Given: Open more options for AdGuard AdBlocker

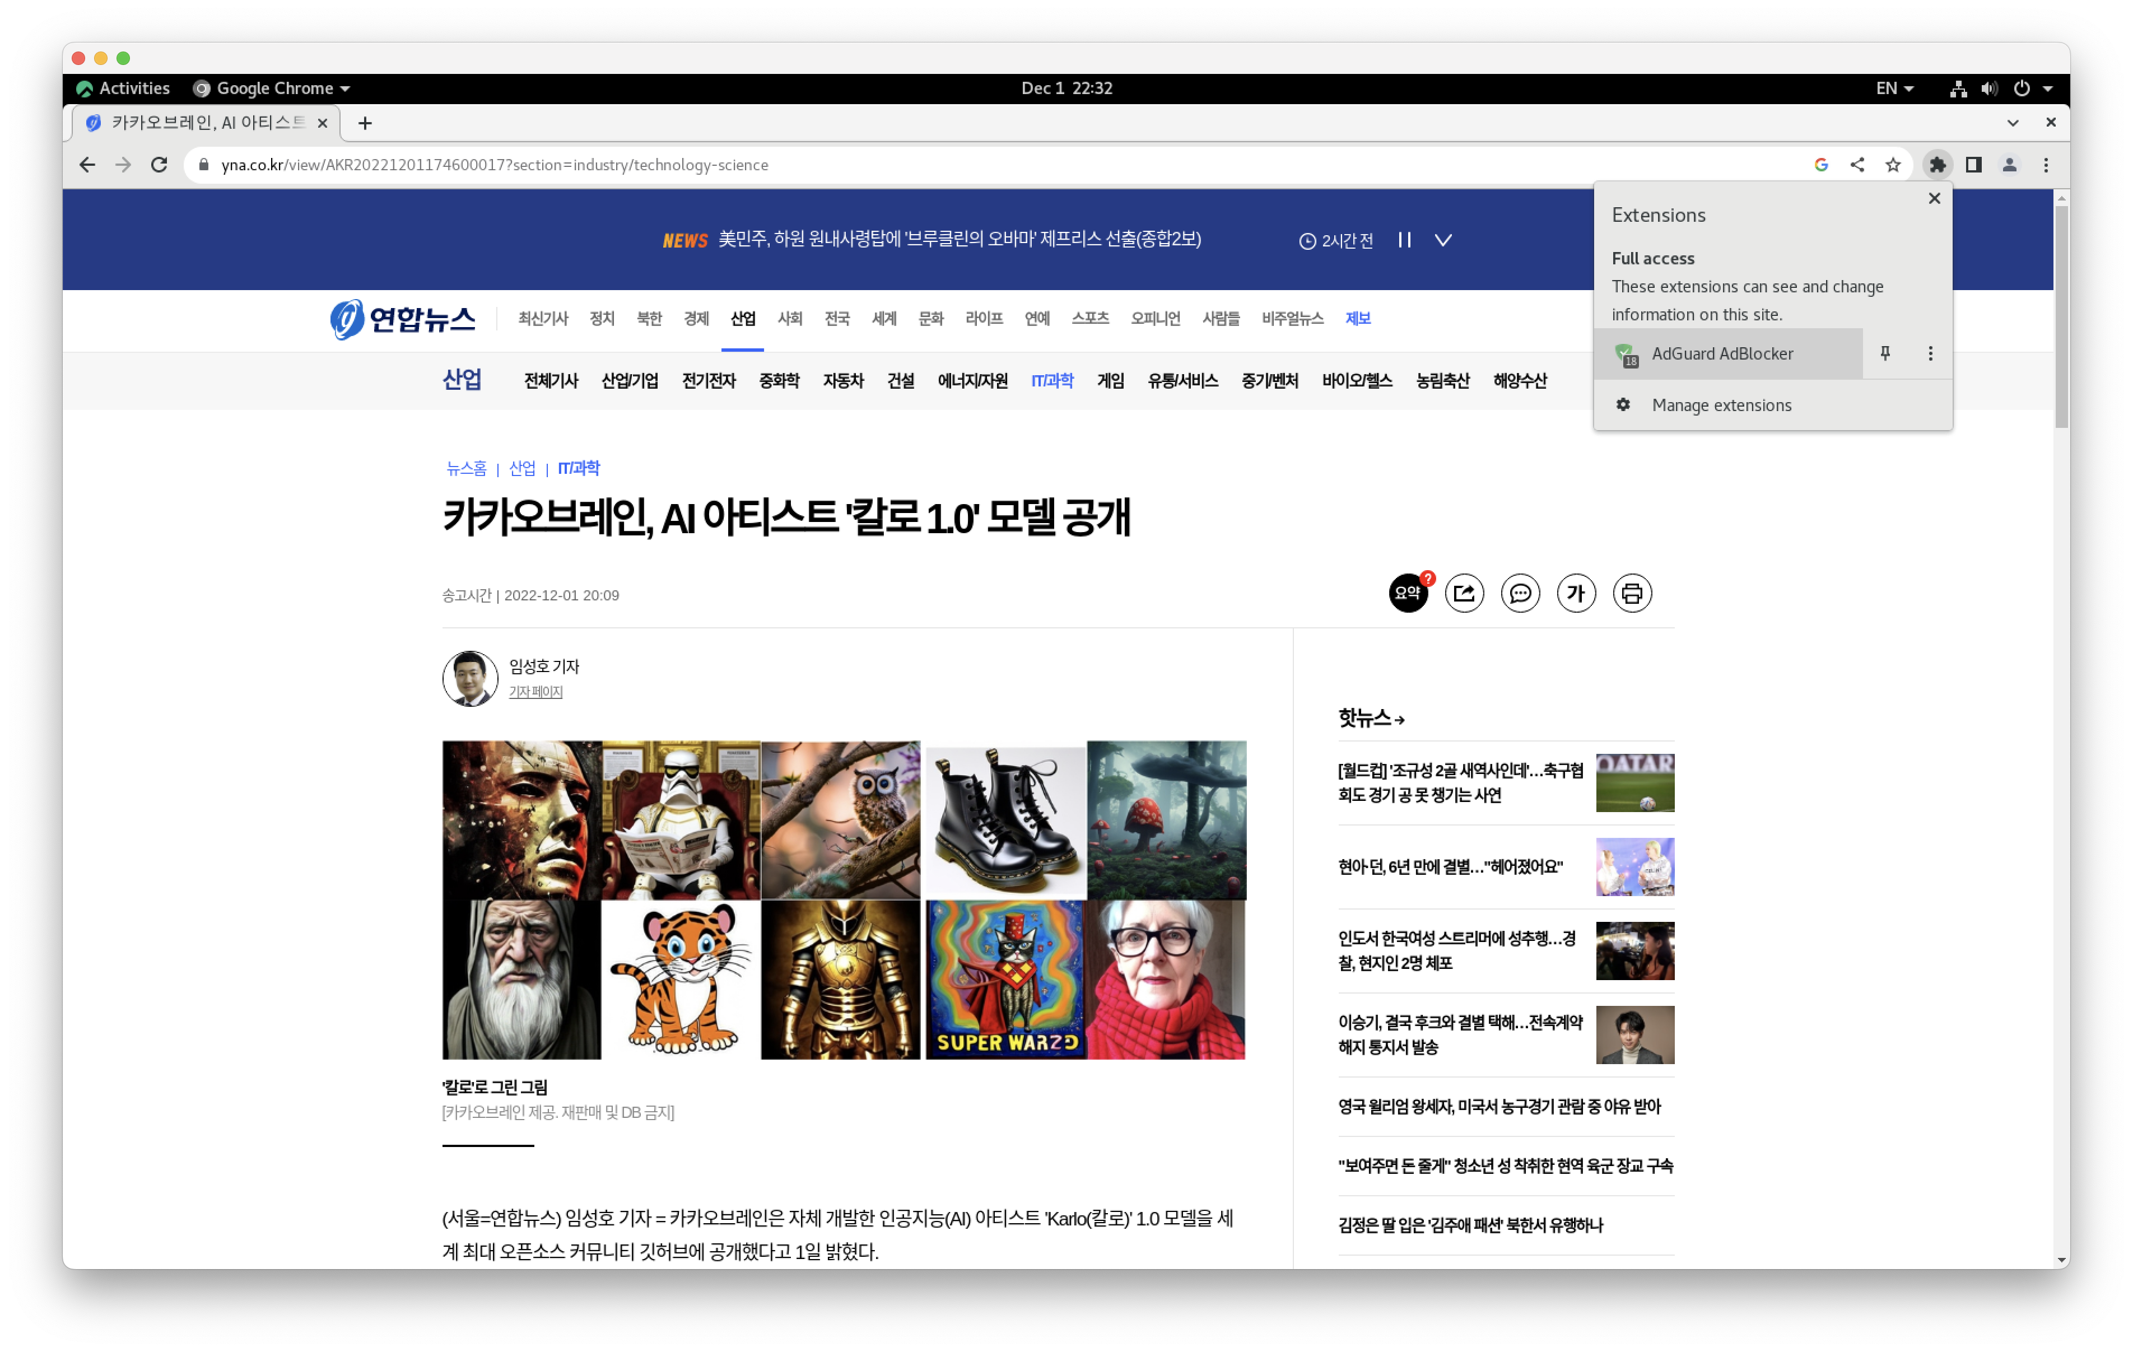Looking at the screenshot, I should point(1931,353).
